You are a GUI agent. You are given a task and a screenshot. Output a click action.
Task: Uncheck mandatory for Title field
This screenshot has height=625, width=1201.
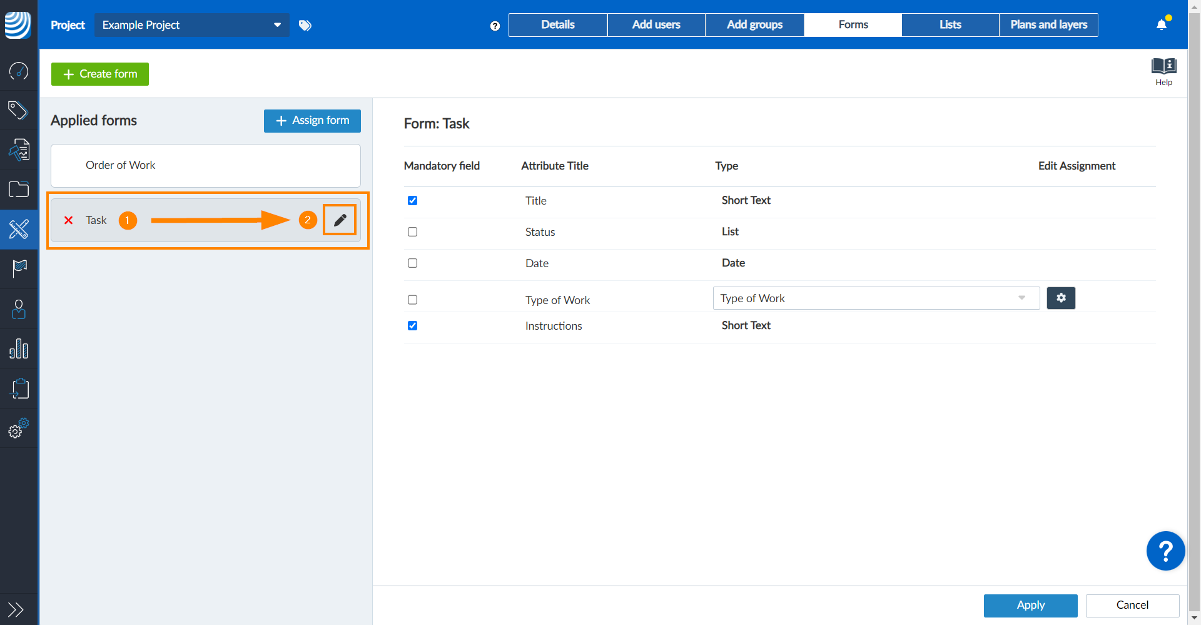(x=412, y=201)
